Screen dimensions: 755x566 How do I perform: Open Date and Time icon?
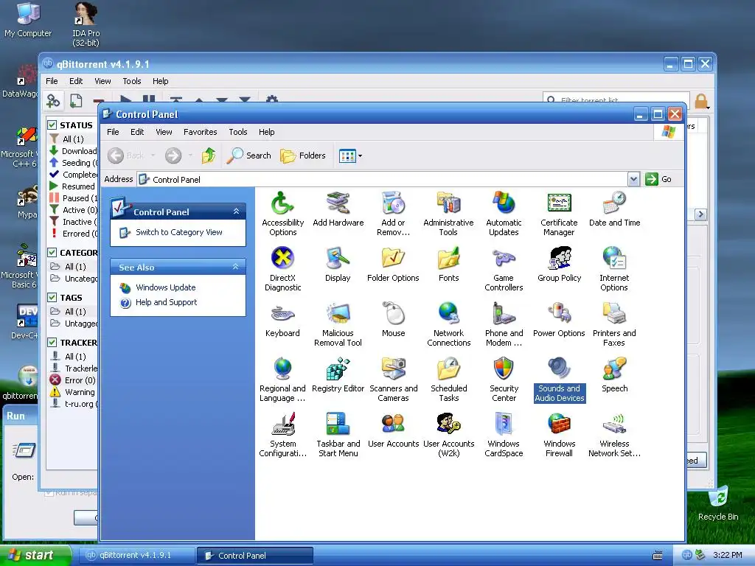[x=614, y=209]
